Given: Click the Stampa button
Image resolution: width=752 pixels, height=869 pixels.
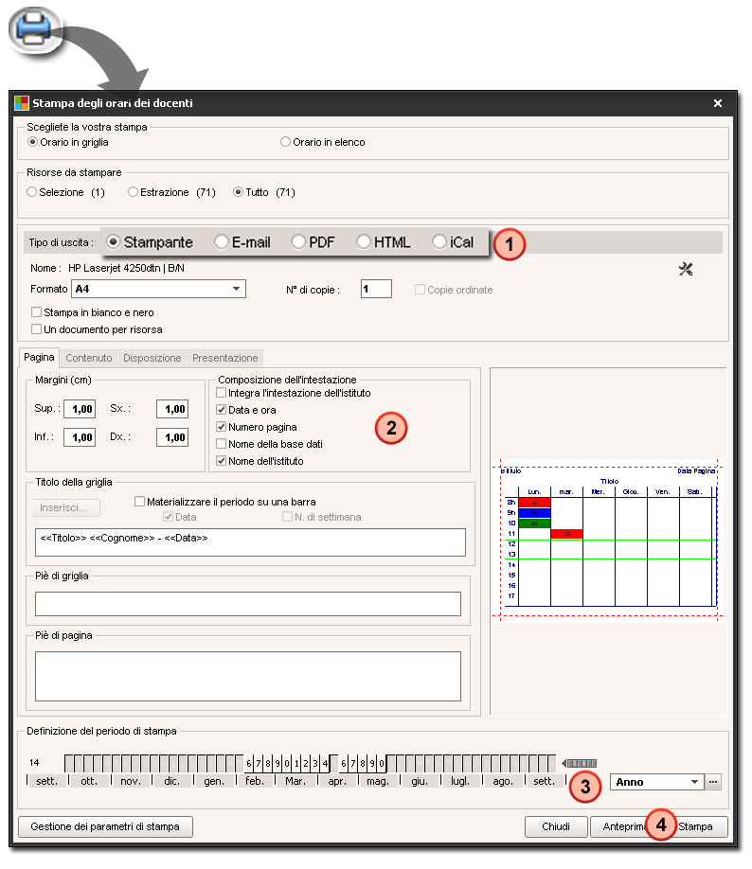Looking at the screenshot, I should pyautogui.click(x=695, y=827).
